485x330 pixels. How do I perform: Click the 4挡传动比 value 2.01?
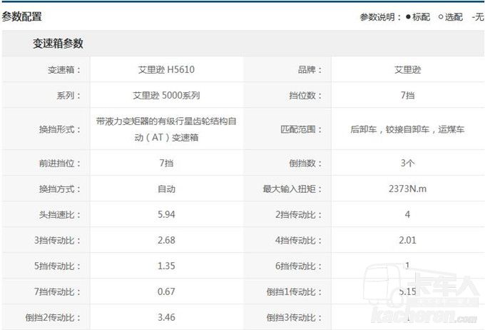point(407,240)
